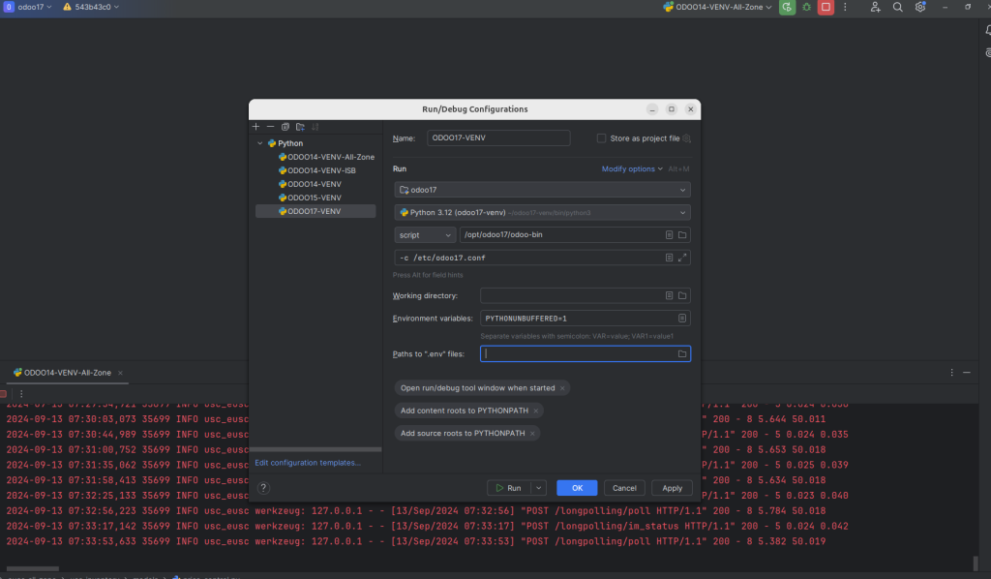This screenshot has width=991, height=579.
Task: Remove 'Add source roots to PYTHONPATH' chip
Action: (x=533, y=434)
